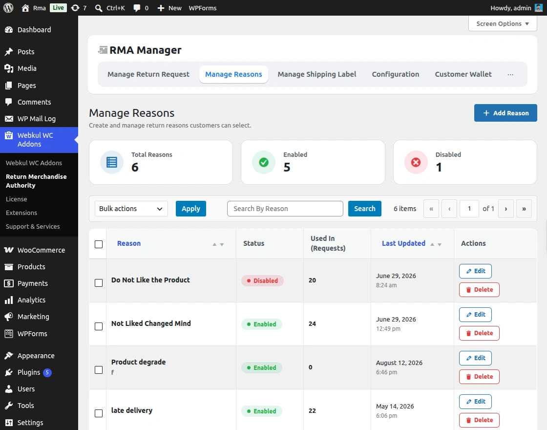
Task: Jump to the first page arrow
Action: [x=431, y=209]
